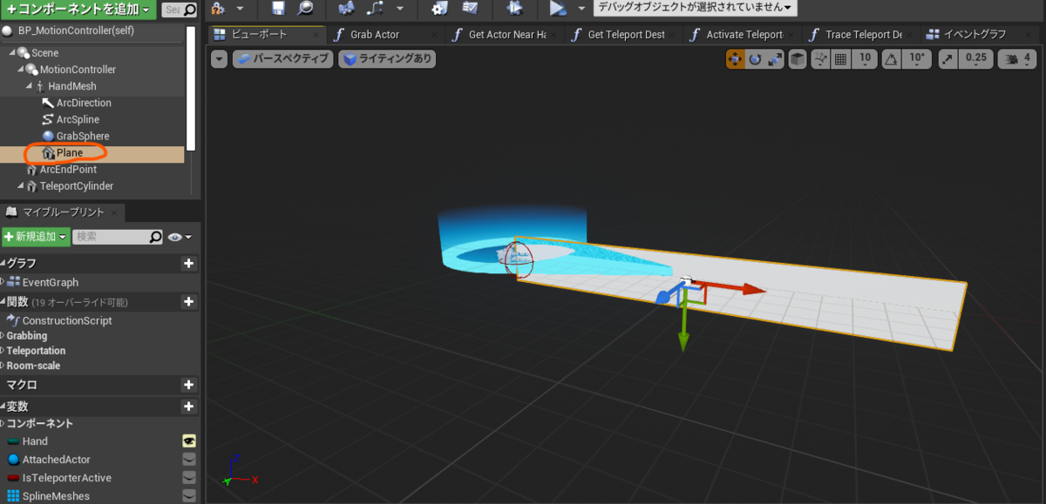
Task: Collapse the MotionController tree node
Action: (21, 70)
